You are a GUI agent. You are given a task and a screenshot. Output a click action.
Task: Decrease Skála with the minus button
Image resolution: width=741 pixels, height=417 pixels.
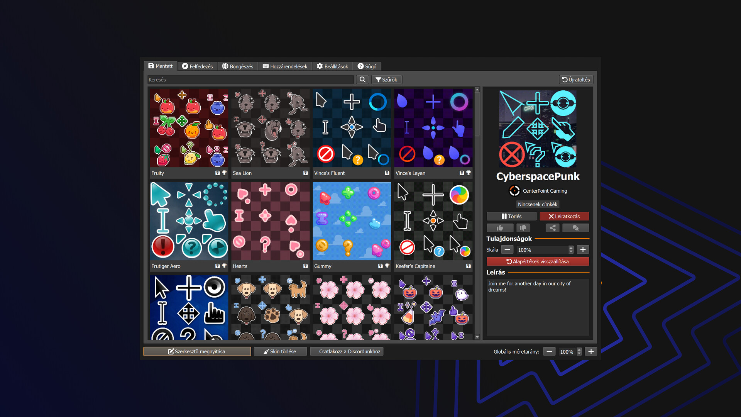click(x=507, y=250)
